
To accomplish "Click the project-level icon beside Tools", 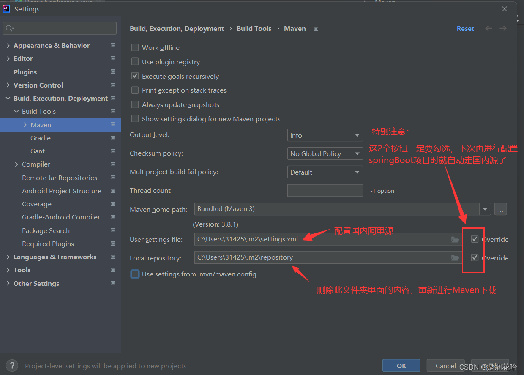I will pyautogui.click(x=113, y=270).
